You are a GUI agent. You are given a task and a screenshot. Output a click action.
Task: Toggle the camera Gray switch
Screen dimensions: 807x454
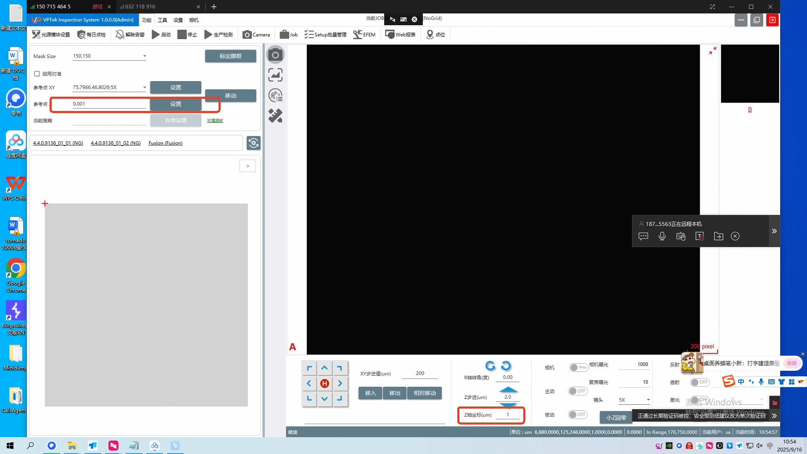point(578,367)
